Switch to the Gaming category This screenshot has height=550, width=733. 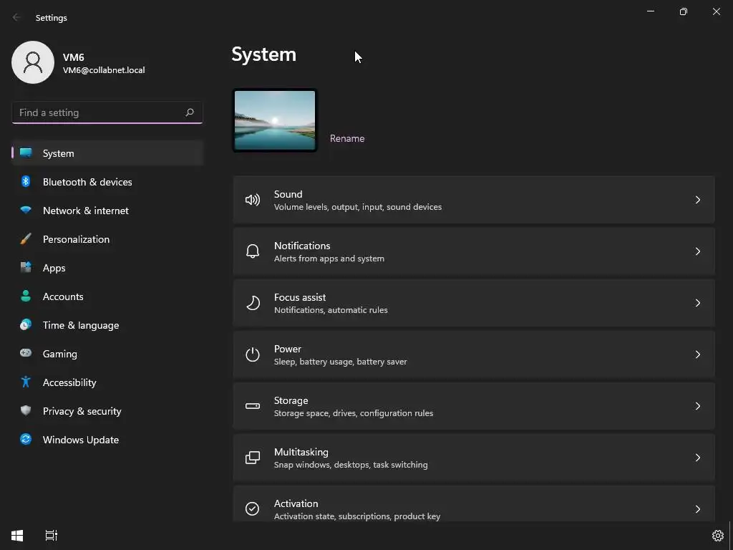[x=60, y=354]
